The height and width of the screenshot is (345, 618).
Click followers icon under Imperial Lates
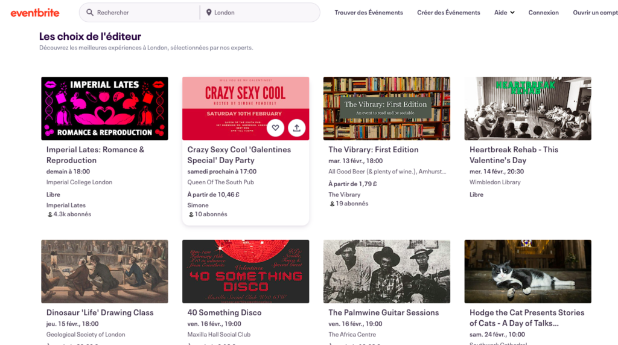click(50, 214)
